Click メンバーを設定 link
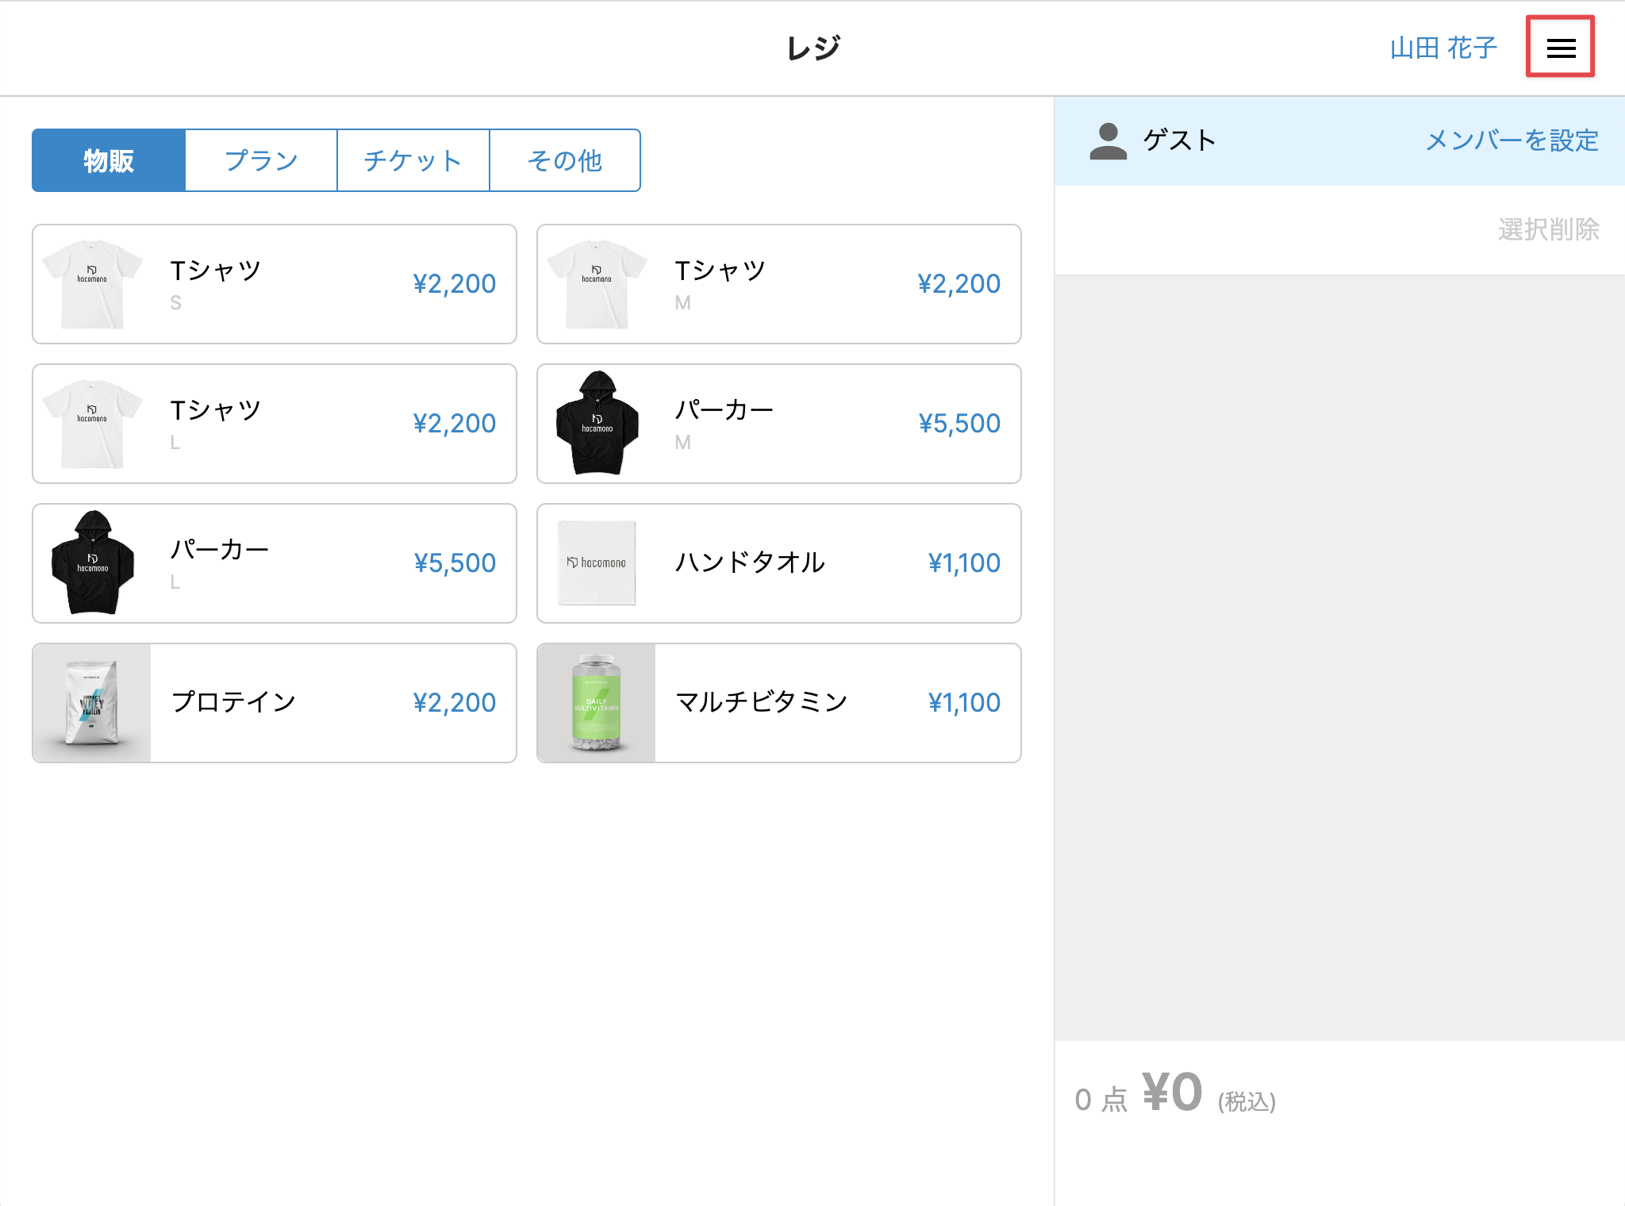Viewport: 1625px width, 1206px height. pos(1512,141)
